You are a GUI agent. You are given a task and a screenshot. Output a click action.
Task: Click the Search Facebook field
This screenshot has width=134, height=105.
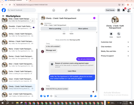(21, 10)
